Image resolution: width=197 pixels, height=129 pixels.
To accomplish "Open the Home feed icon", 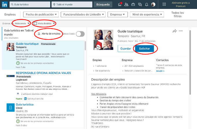I will (x=120, y=4).
